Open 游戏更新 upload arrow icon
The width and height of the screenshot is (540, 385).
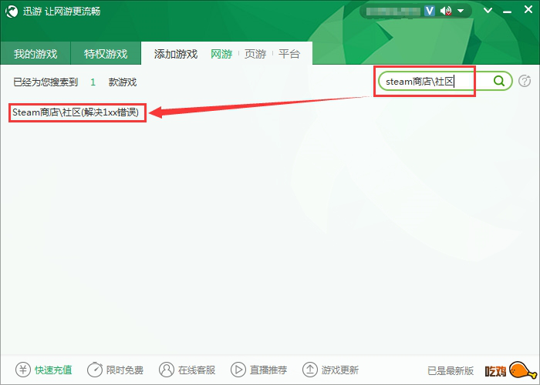point(309,370)
